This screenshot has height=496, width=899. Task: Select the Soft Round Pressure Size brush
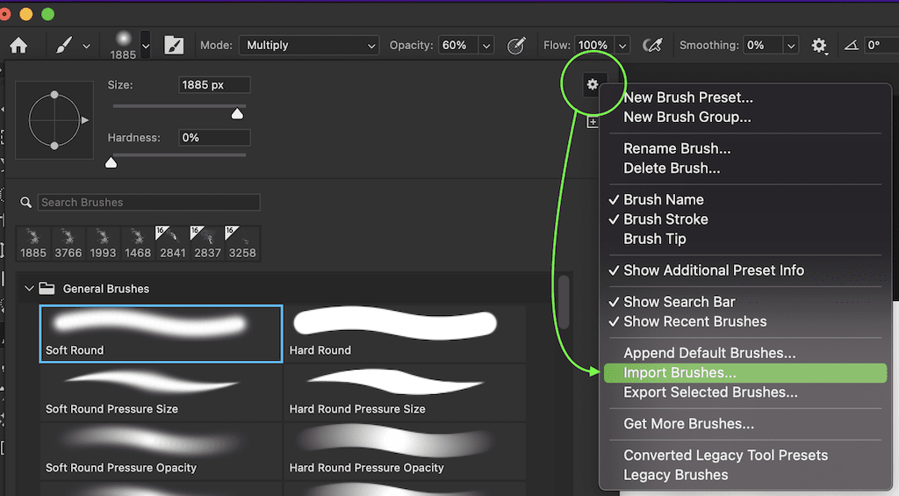click(162, 393)
